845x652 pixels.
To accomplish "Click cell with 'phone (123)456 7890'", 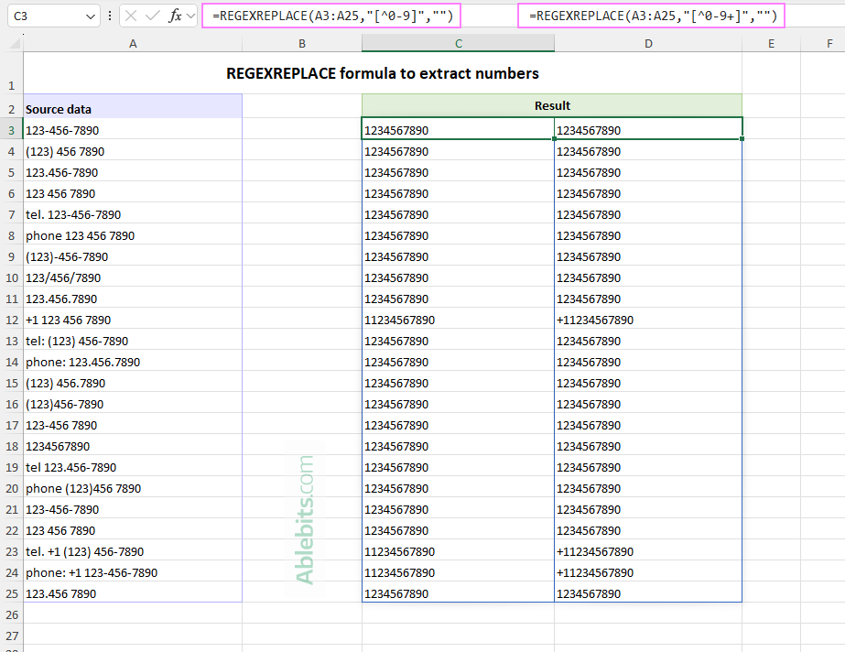I will [133, 488].
